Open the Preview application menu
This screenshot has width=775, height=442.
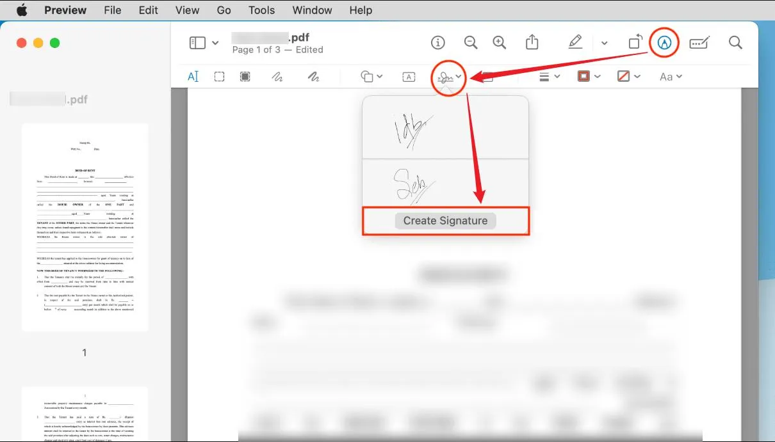(x=65, y=10)
